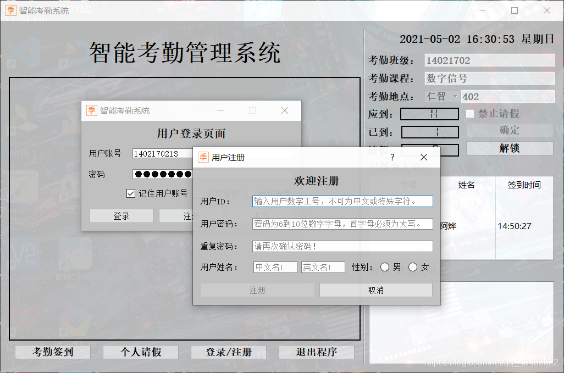Click the 用户ID input field
Screen dimensions: 564x373
342,201
